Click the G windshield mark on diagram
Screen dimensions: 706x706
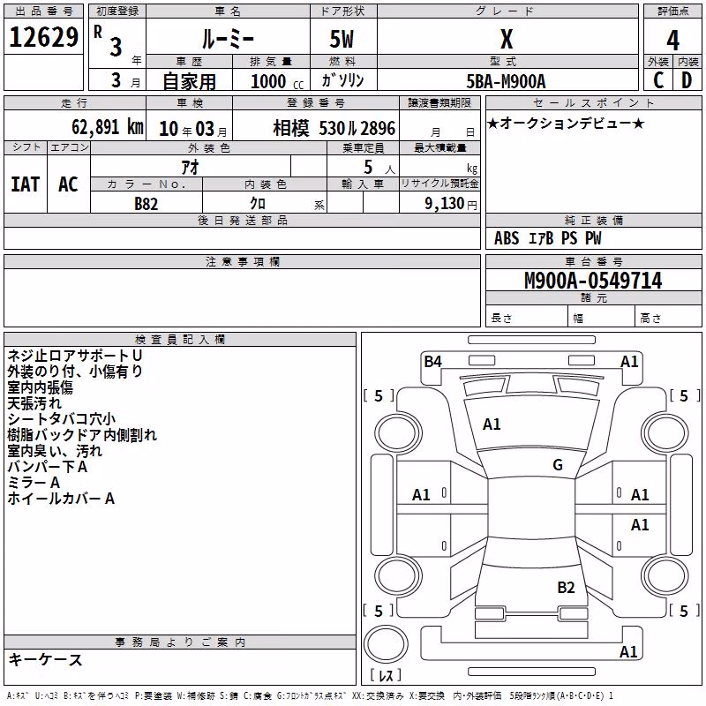(x=558, y=465)
